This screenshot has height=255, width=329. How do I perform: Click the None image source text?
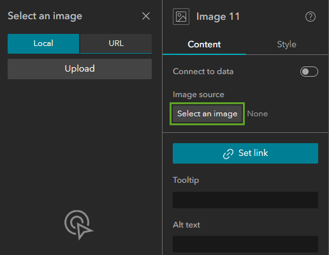pyautogui.click(x=258, y=114)
